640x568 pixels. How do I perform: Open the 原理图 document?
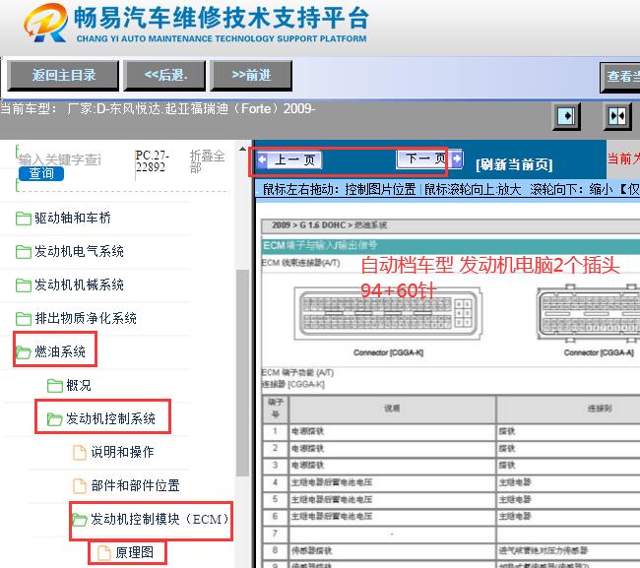click(x=135, y=552)
